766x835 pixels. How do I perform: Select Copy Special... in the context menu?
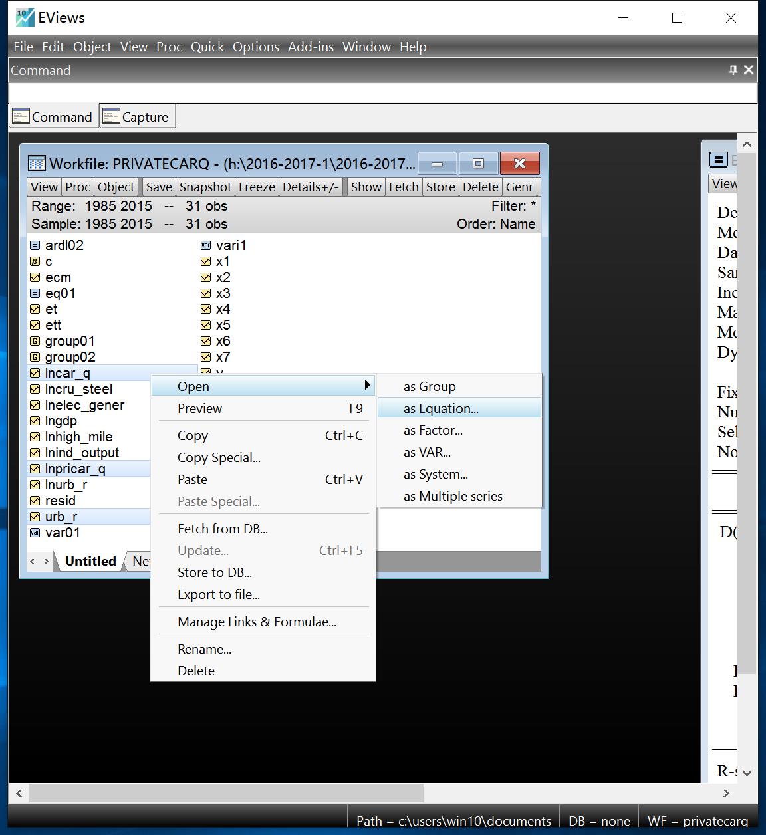[263, 457]
